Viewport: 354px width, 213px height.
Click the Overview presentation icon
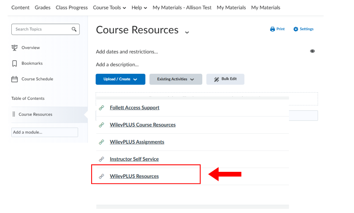pyautogui.click(x=14, y=48)
